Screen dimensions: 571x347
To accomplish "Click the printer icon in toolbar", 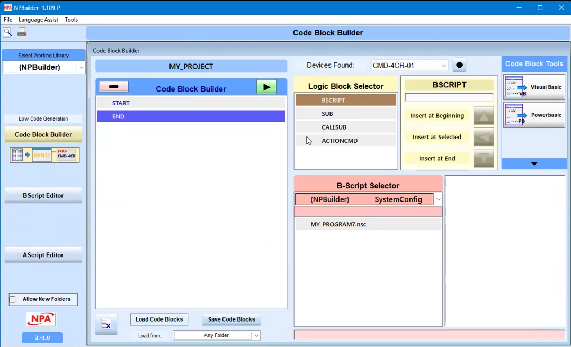I will [22, 32].
